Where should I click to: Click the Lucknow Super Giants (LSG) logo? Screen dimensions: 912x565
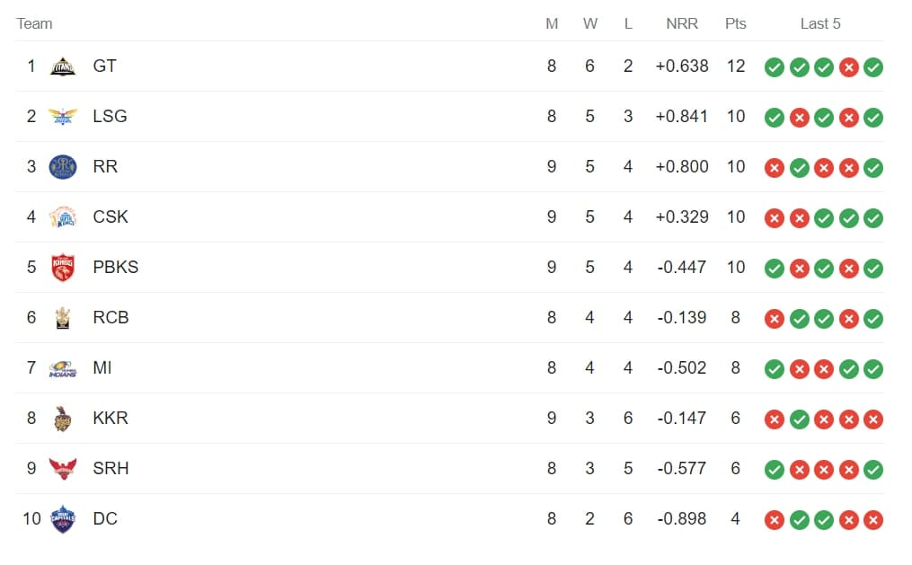pos(63,117)
